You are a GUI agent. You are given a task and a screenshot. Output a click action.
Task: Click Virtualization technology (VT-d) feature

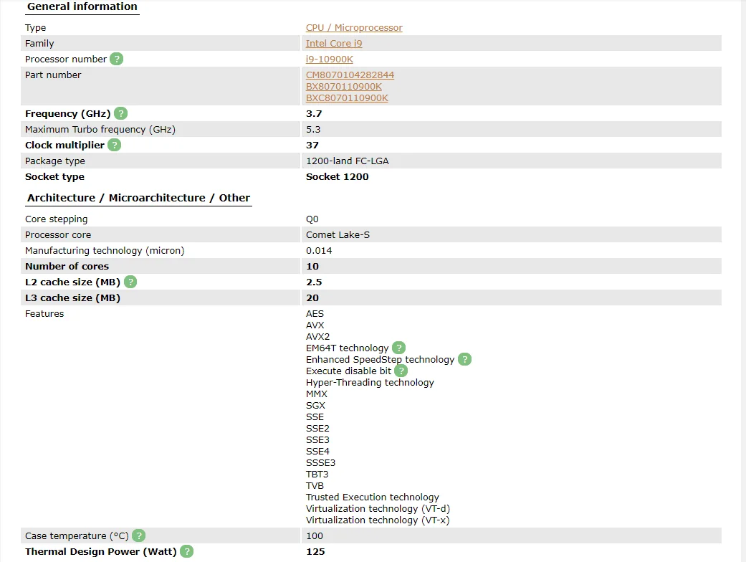(x=378, y=509)
